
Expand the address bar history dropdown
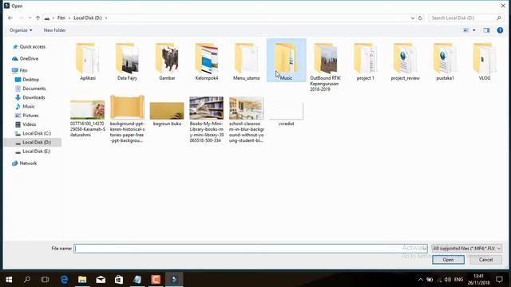(413, 18)
